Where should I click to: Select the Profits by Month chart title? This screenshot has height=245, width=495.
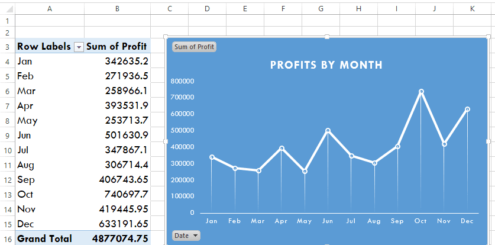pyautogui.click(x=326, y=65)
